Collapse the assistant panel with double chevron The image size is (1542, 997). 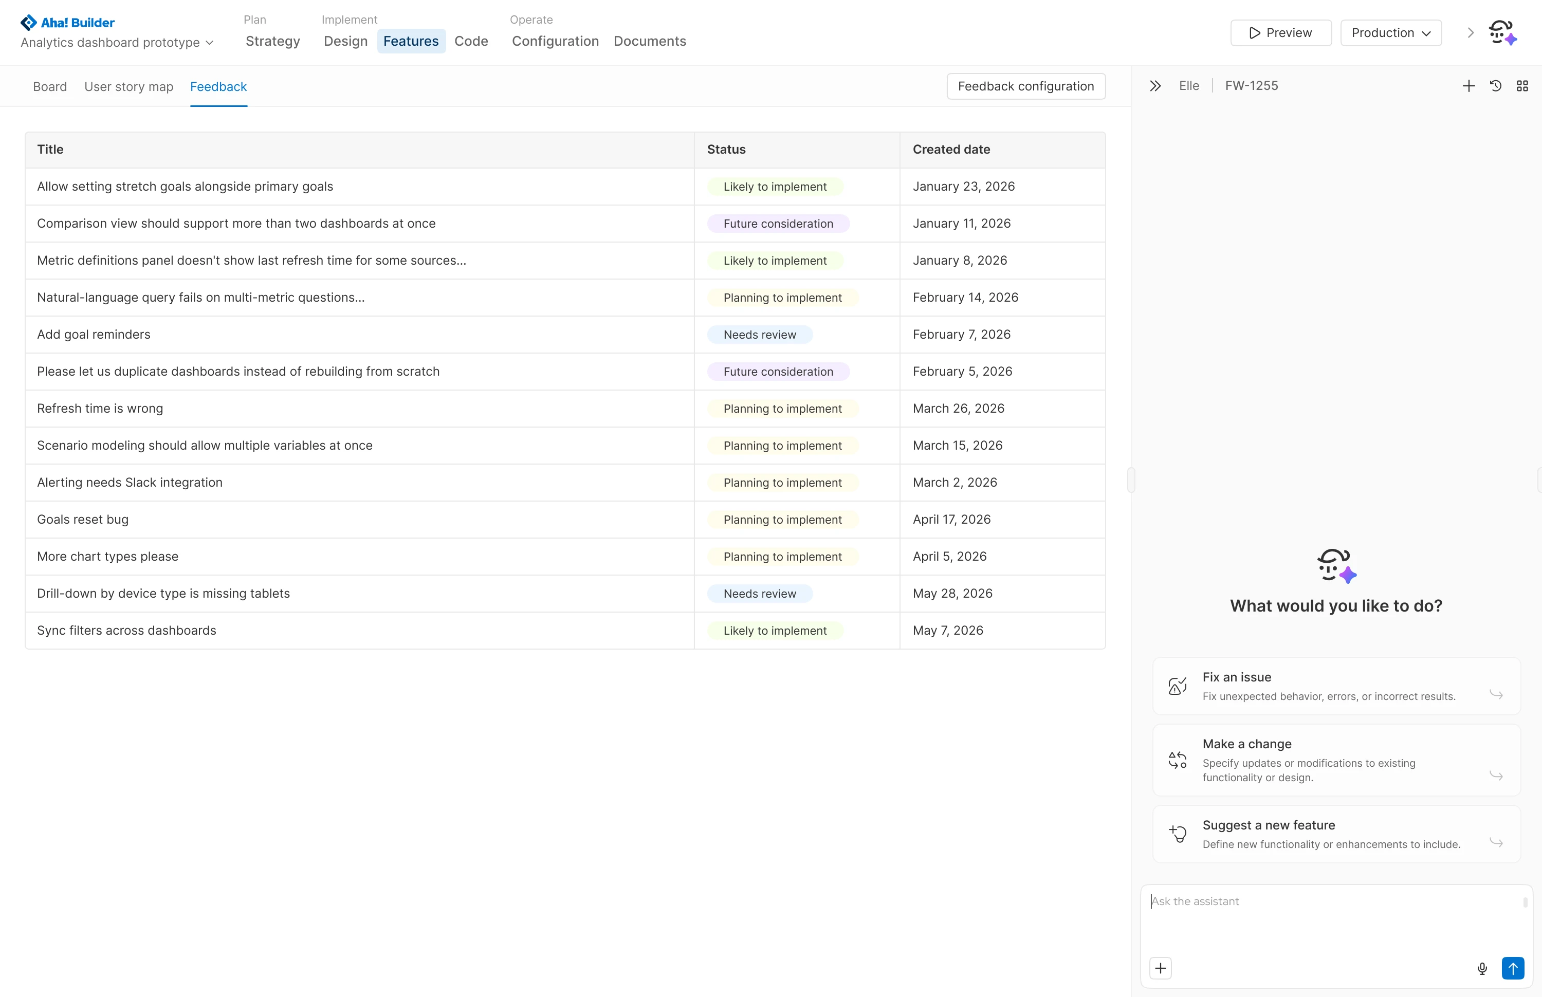pos(1155,86)
